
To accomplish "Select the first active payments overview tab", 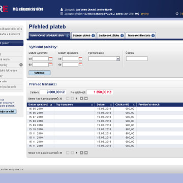I will [49, 36].
